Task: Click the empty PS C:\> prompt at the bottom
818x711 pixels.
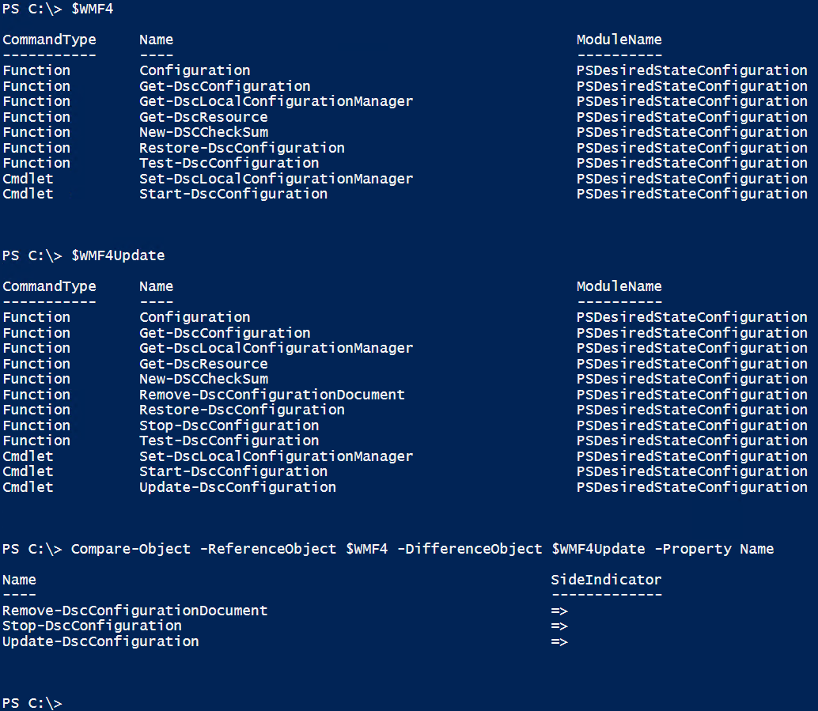Action: point(32,703)
